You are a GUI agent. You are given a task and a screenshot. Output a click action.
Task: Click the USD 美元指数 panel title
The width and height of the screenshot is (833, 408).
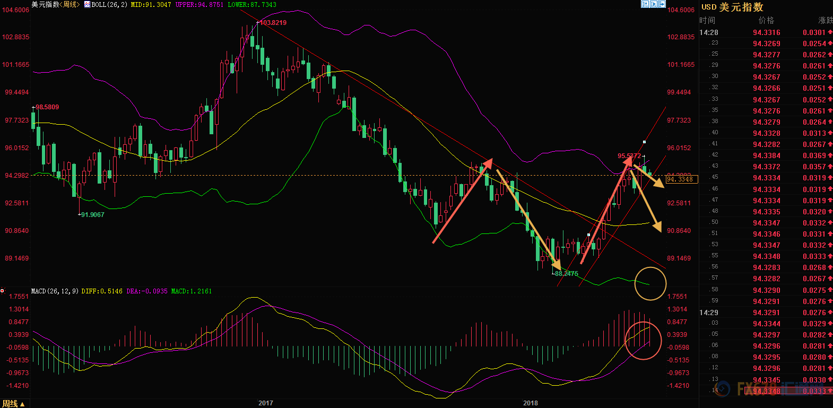(732, 7)
